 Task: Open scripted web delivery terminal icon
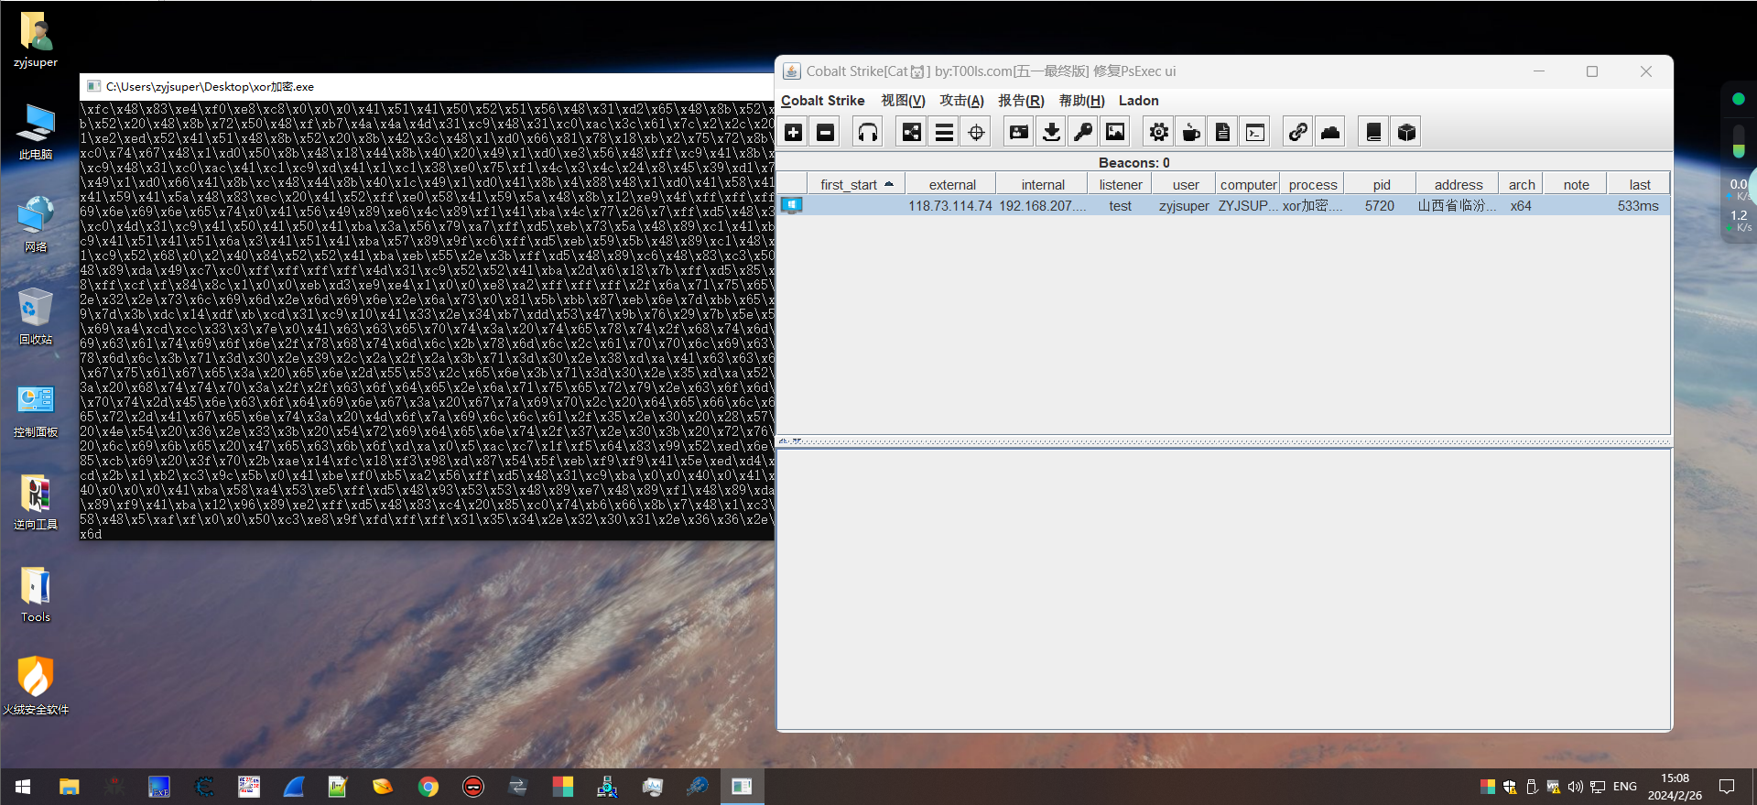coord(1255,133)
